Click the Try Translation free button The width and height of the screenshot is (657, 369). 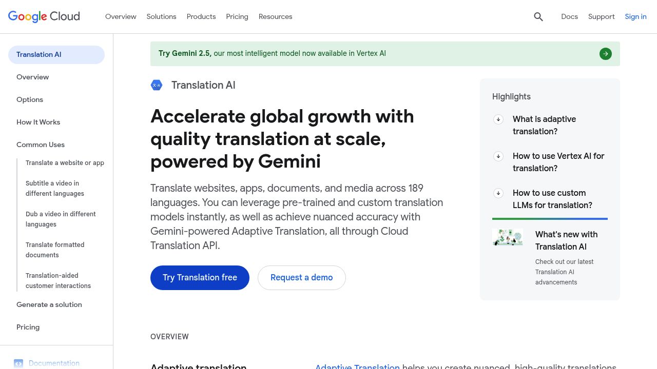[x=200, y=277]
